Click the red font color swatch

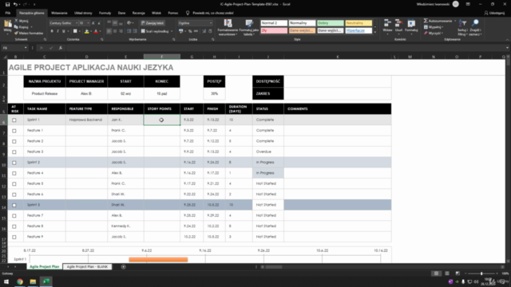(96, 31)
